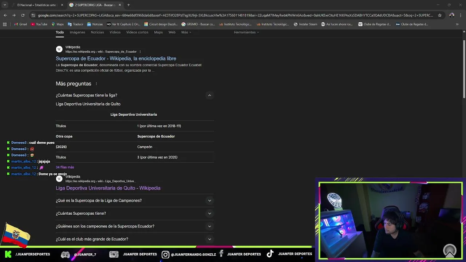This screenshot has width=466, height=262.
Task: Open the YouTube bookmark
Action: (39, 24)
